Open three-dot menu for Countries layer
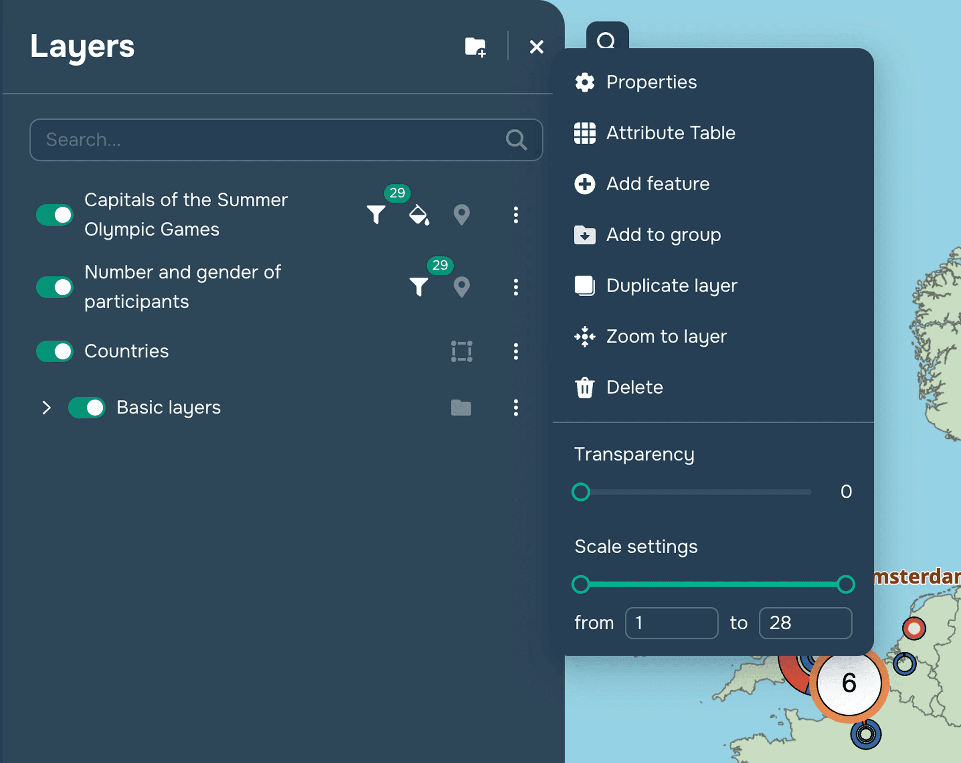The width and height of the screenshot is (961, 763). point(516,351)
